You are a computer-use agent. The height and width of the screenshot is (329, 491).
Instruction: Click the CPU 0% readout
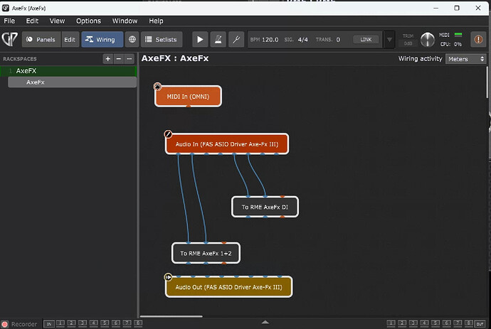pos(451,44)
